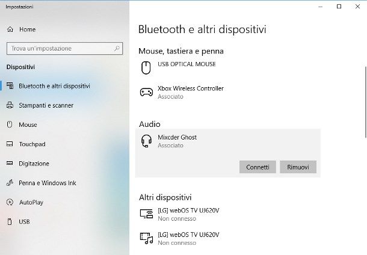Viewport: 367px width, 255px height.
Task: Click the Mouse, tastiera e penna heading
Action: pyautogui.click(x=181, y=51)
